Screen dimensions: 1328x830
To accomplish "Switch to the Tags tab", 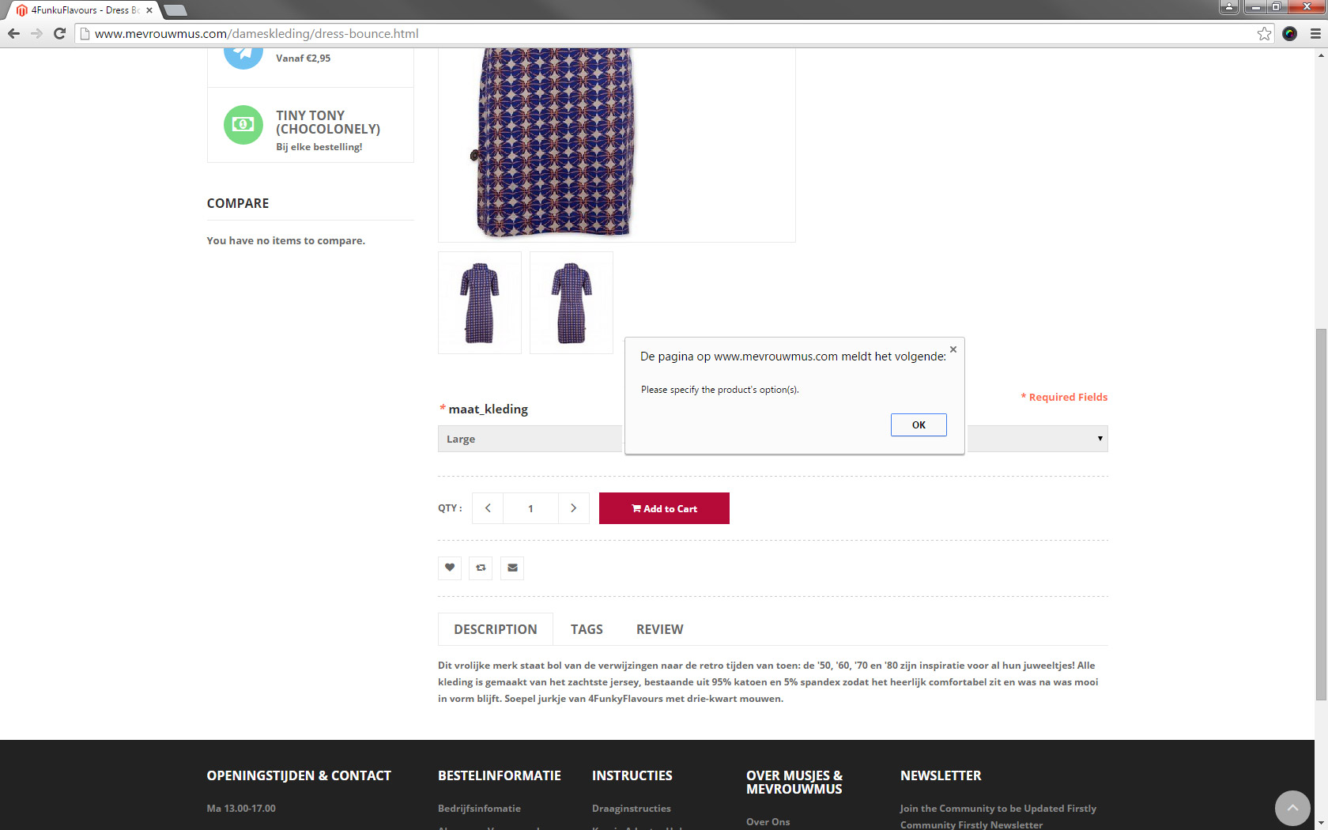I will coord(587,629).
